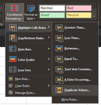The width and height of the screenshot is (101, 105).
Task: Click the Text that Contains icon
Action: click(x=59, y=70)
